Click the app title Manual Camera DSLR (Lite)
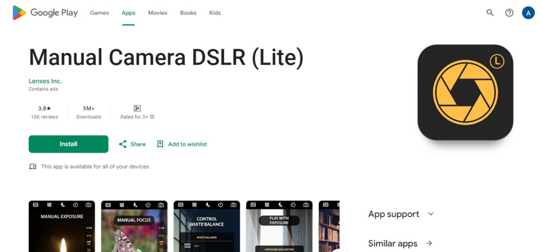This screenshot has width=542, height=252. pyautogui.click(x=166, y=57)
